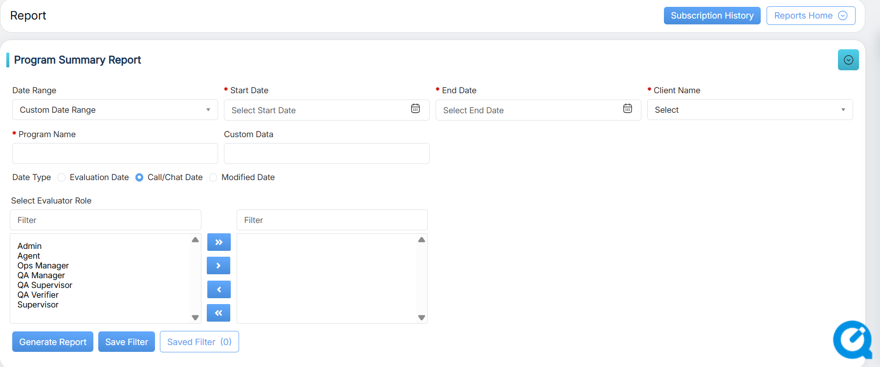
Task: Select QA Supervisor in the role list
Action: coord(45,285)
